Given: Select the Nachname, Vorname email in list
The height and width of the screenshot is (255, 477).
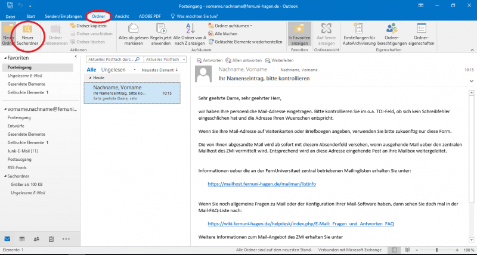Looking at the screenshot, I should coord(132,93).
